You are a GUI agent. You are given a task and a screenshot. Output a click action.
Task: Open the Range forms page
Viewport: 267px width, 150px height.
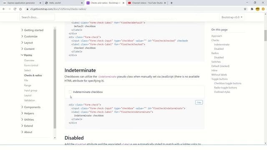point(28,85)
